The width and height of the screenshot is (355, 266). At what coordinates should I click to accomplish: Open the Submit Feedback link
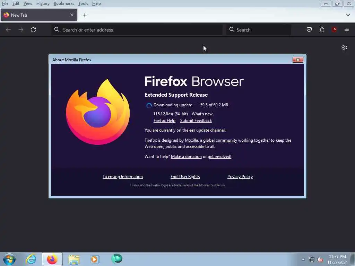196,121
